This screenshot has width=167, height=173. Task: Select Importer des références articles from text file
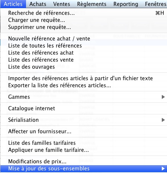pos(84,78)
